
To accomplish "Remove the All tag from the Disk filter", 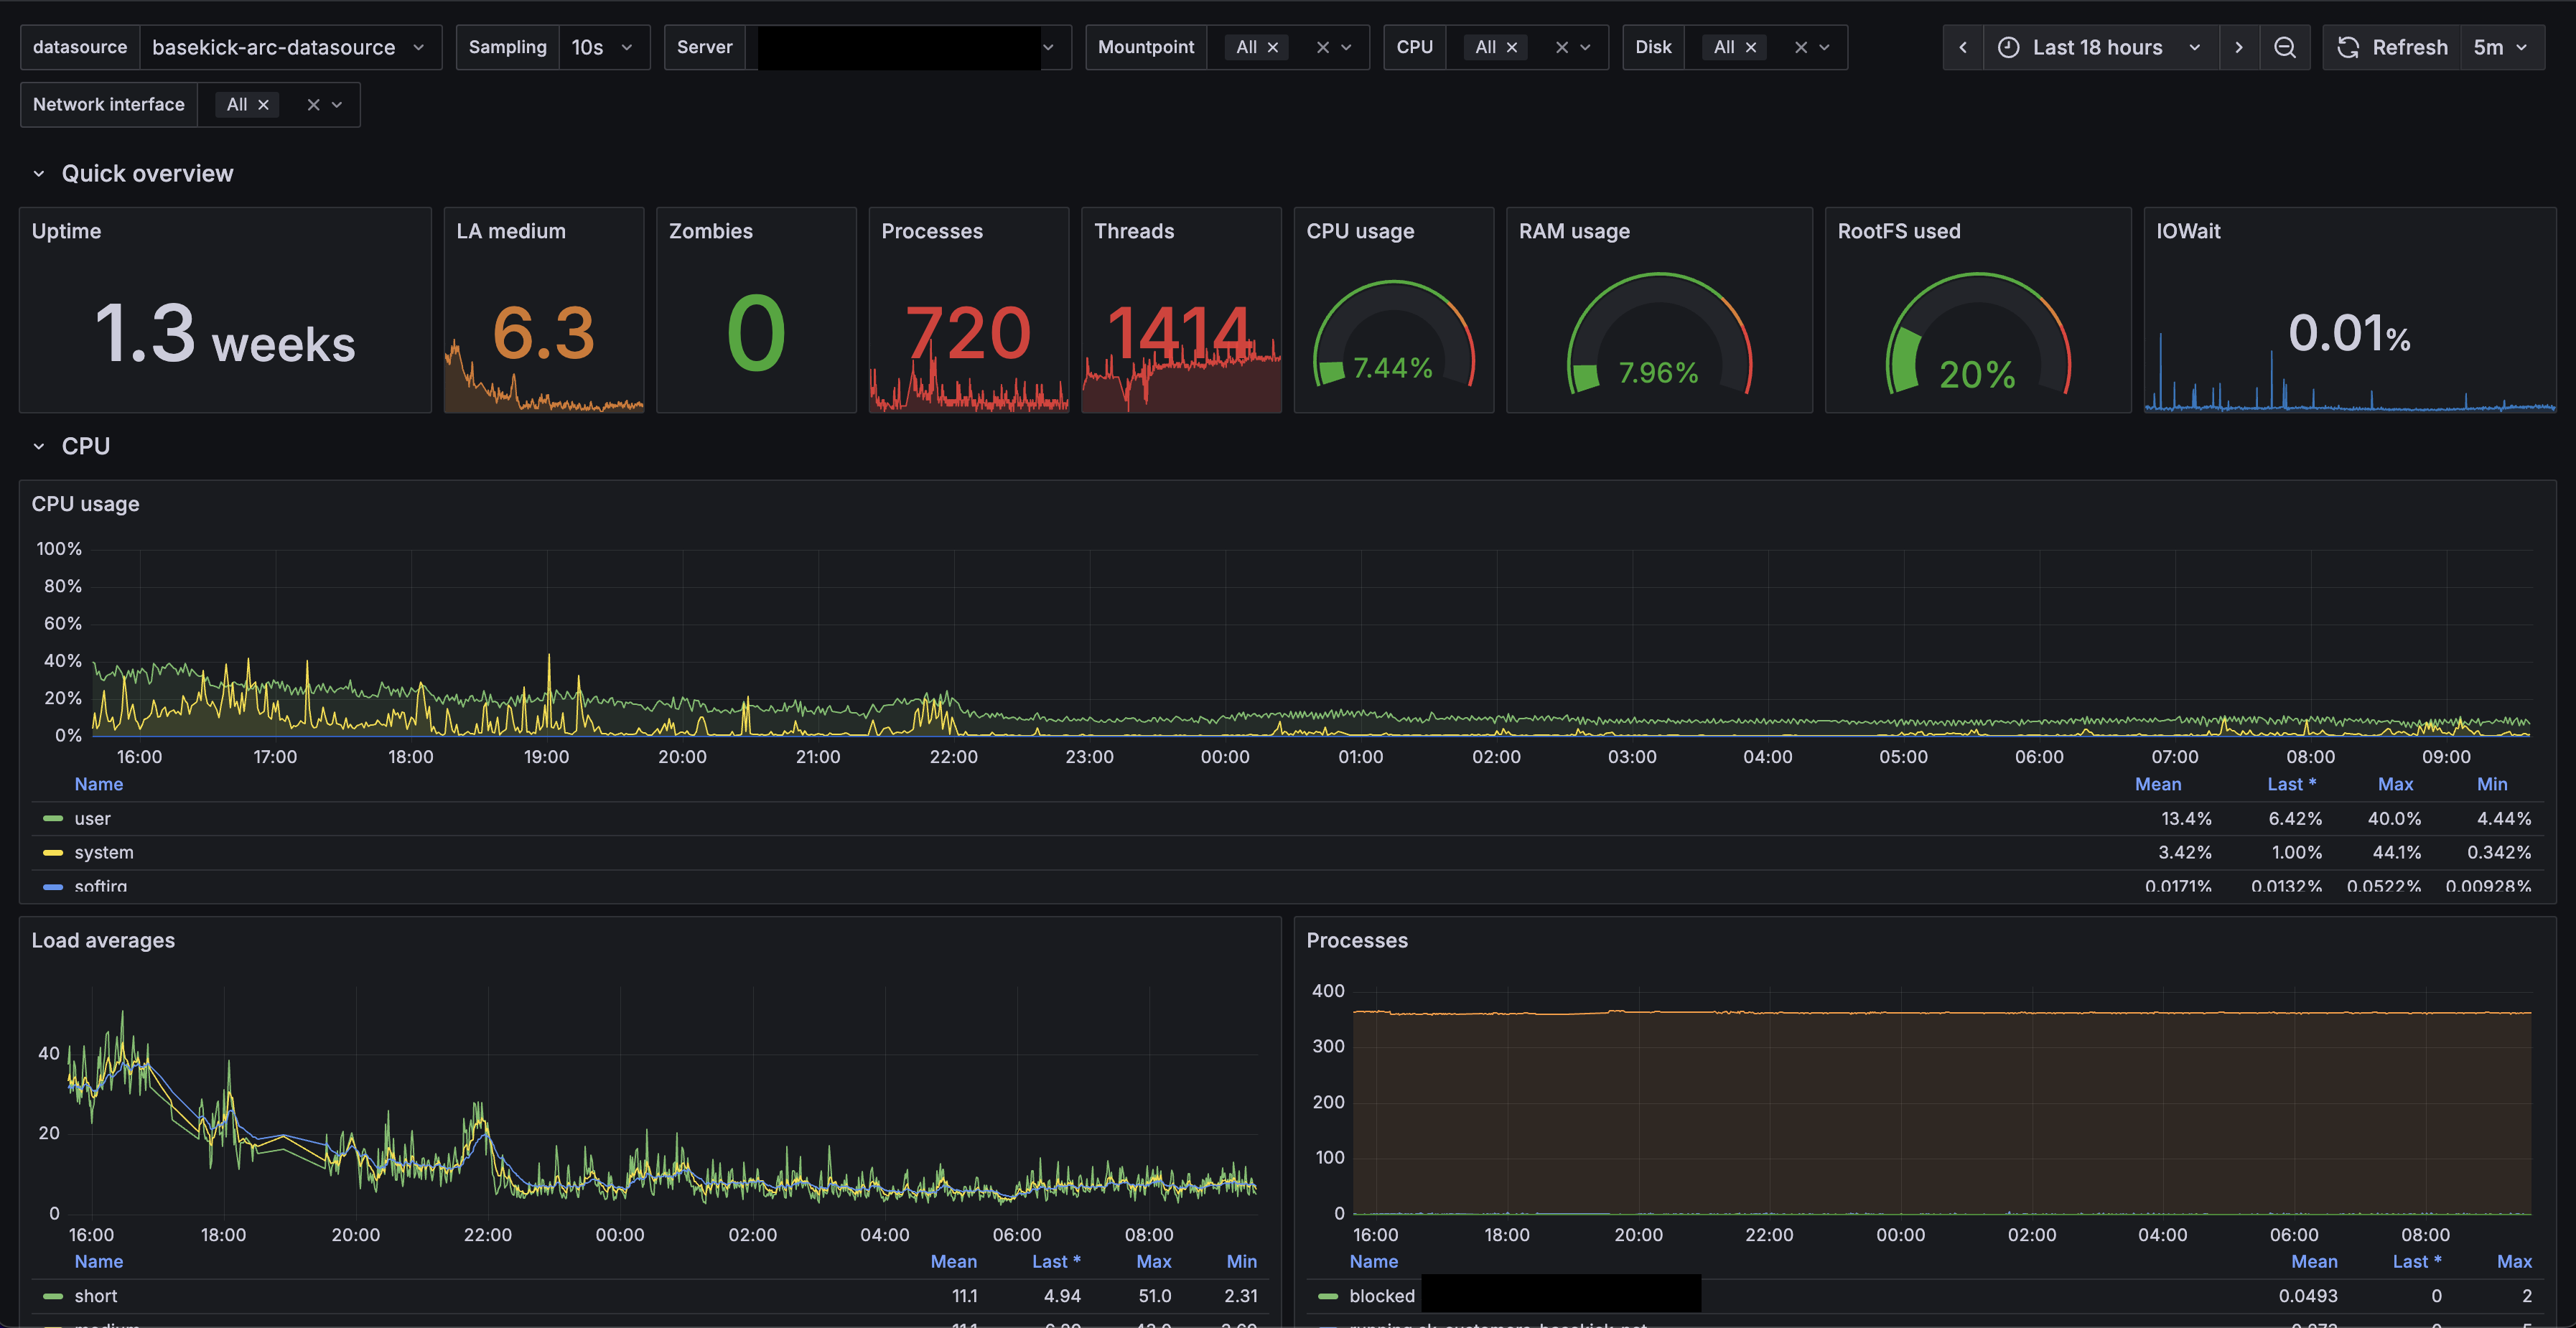I will 1751,46.
